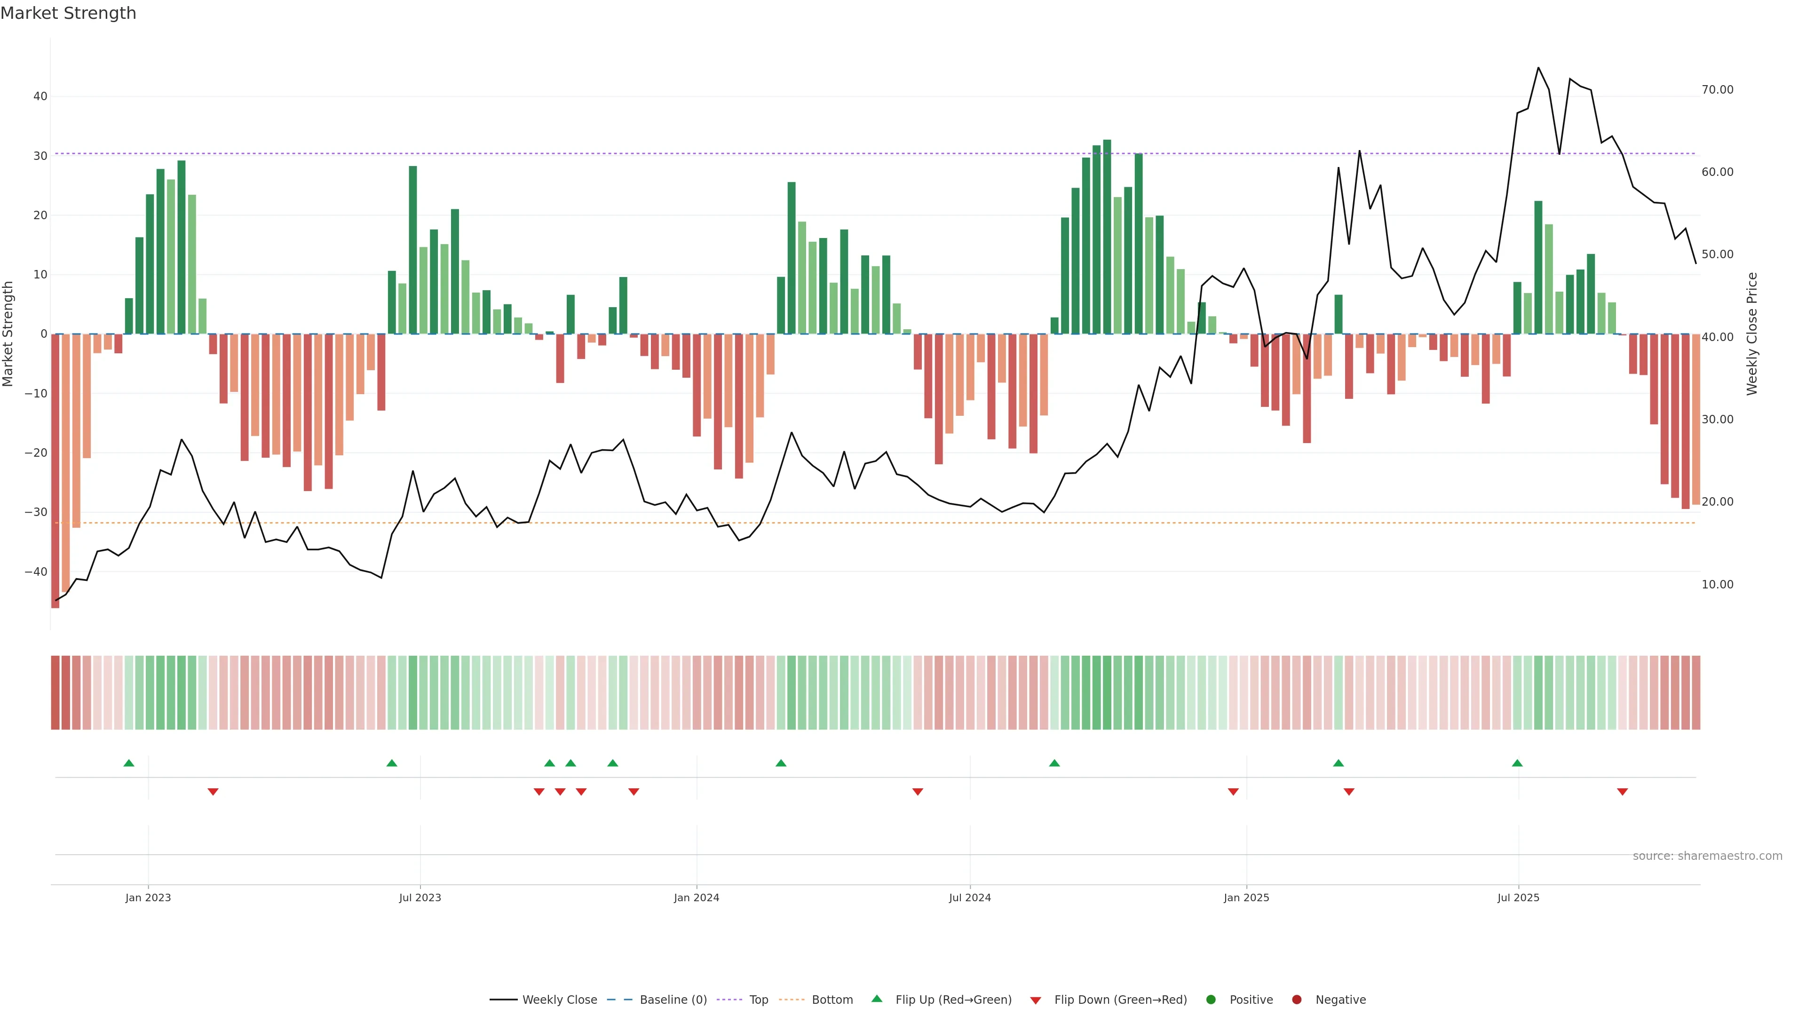Click the first red flip-down triangle marker

pos(213,792)
